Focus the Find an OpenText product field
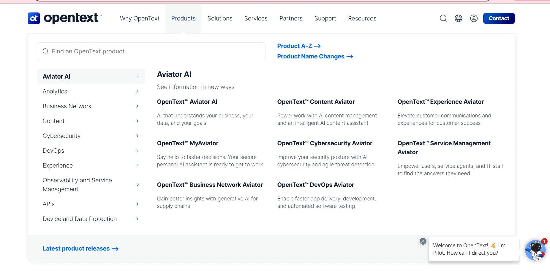Viewport: 550px width, 271px height. coord(151,51)
